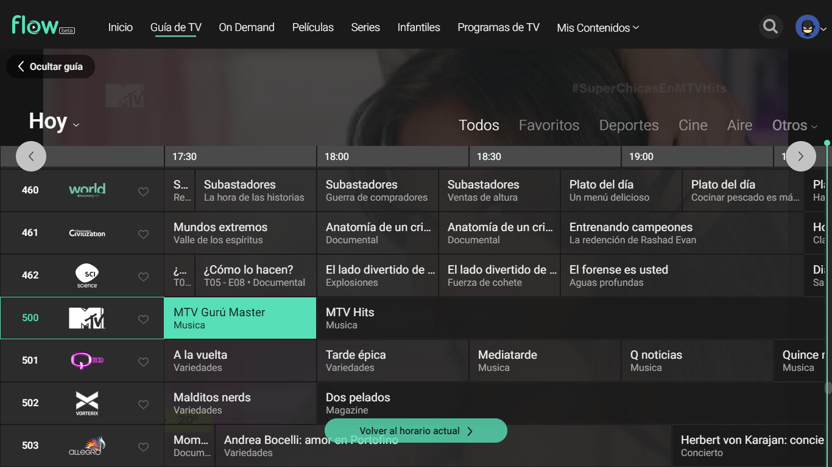Expand the Hoy day selector

(x=54, y=122)
